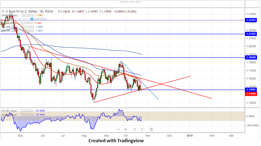Open the Ichimoku source code braces icon

point(38,19)
